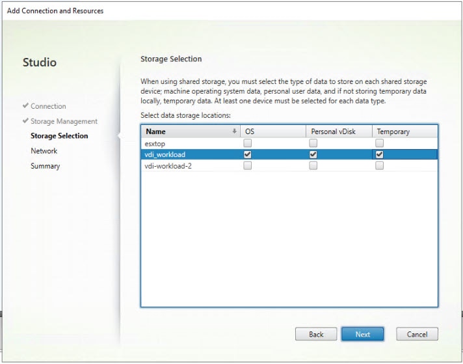This screenshot has width=463, height=364.
Task: Enable OS storage for esxtop
Action: [x=248, y=143]
